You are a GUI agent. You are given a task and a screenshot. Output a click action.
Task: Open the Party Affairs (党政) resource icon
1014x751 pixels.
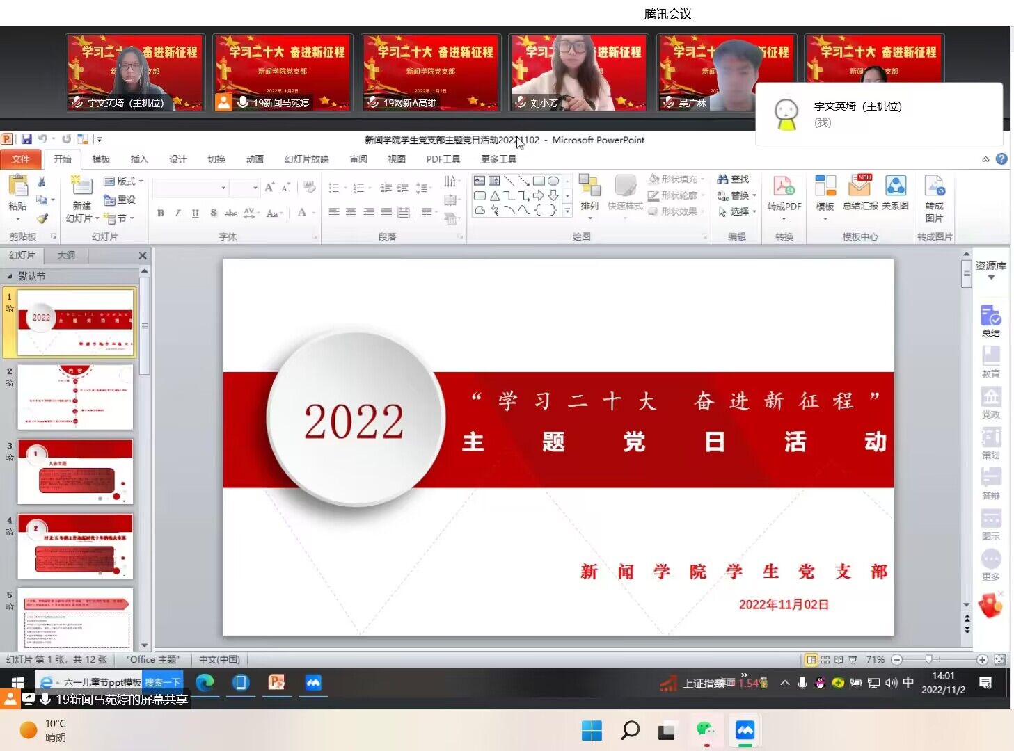click(991, 396)
